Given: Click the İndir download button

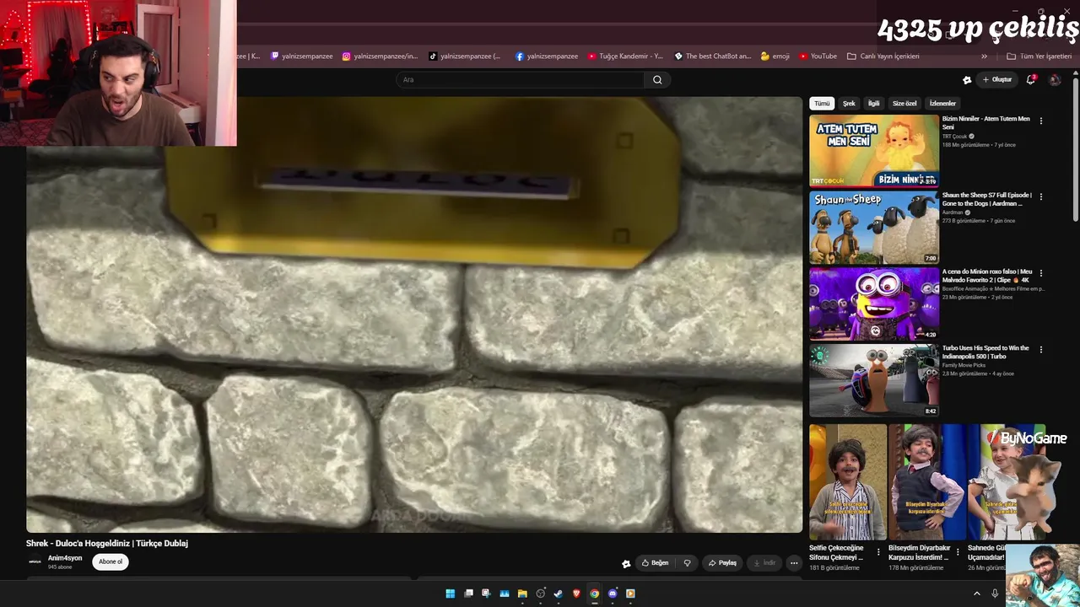Looking at the screenshot, I should (x=764, y=563).
